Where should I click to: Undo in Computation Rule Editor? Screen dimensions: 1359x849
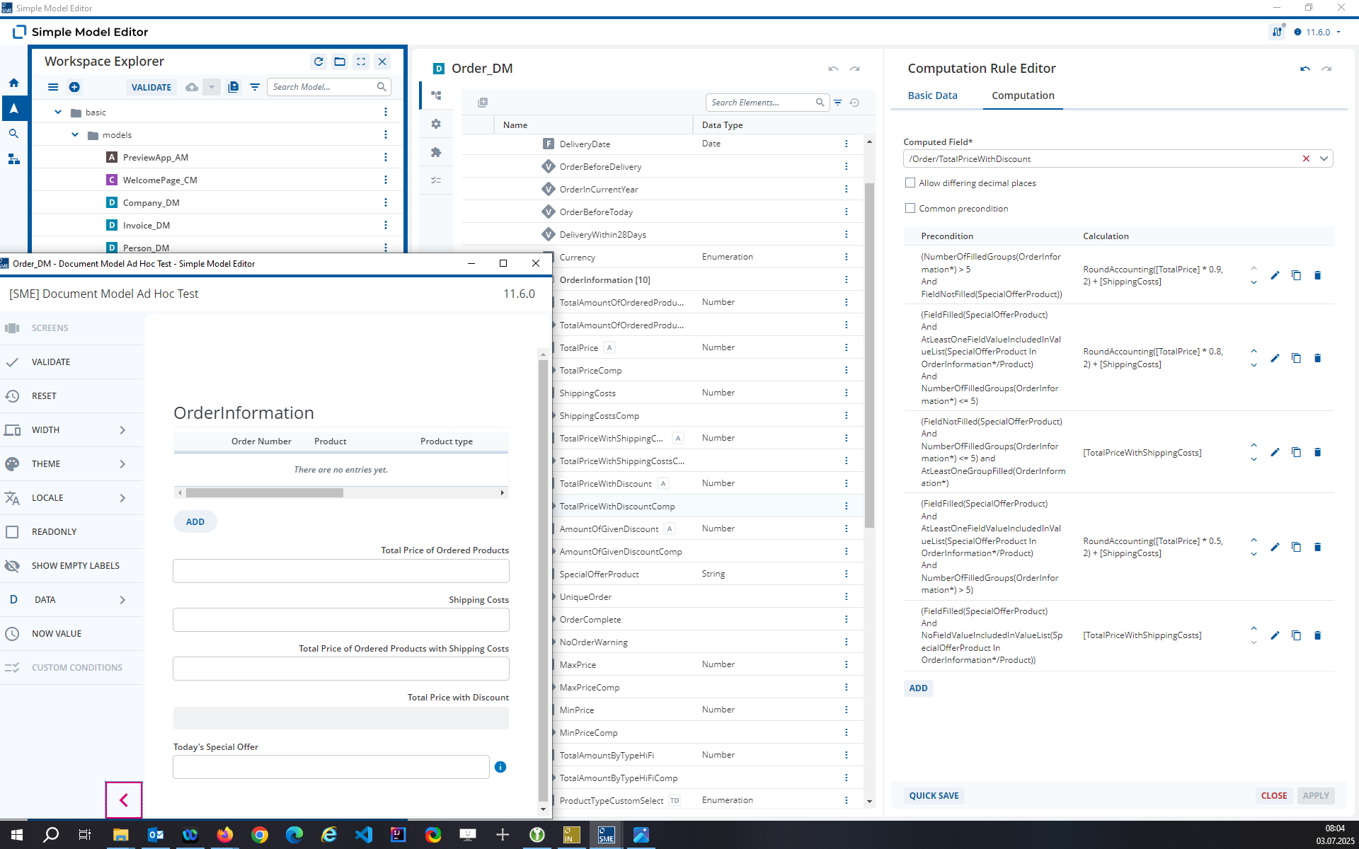pos(1305,69)
